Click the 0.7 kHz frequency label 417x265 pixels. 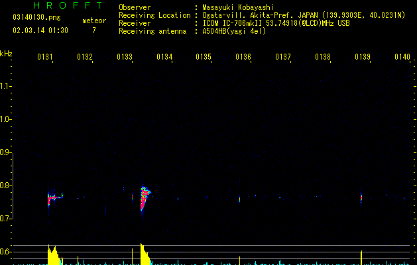pyautogui.click(x=5, y=219)
